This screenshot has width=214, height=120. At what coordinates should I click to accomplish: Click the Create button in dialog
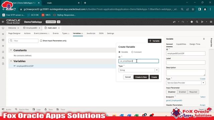click(x=154, y=77)
